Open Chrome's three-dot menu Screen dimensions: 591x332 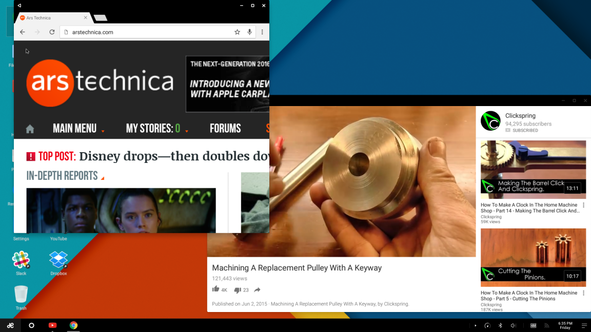coord(263,32)
